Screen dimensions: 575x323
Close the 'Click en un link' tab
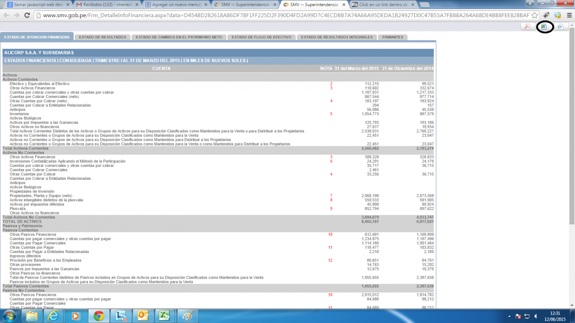[x=413, y=5]
